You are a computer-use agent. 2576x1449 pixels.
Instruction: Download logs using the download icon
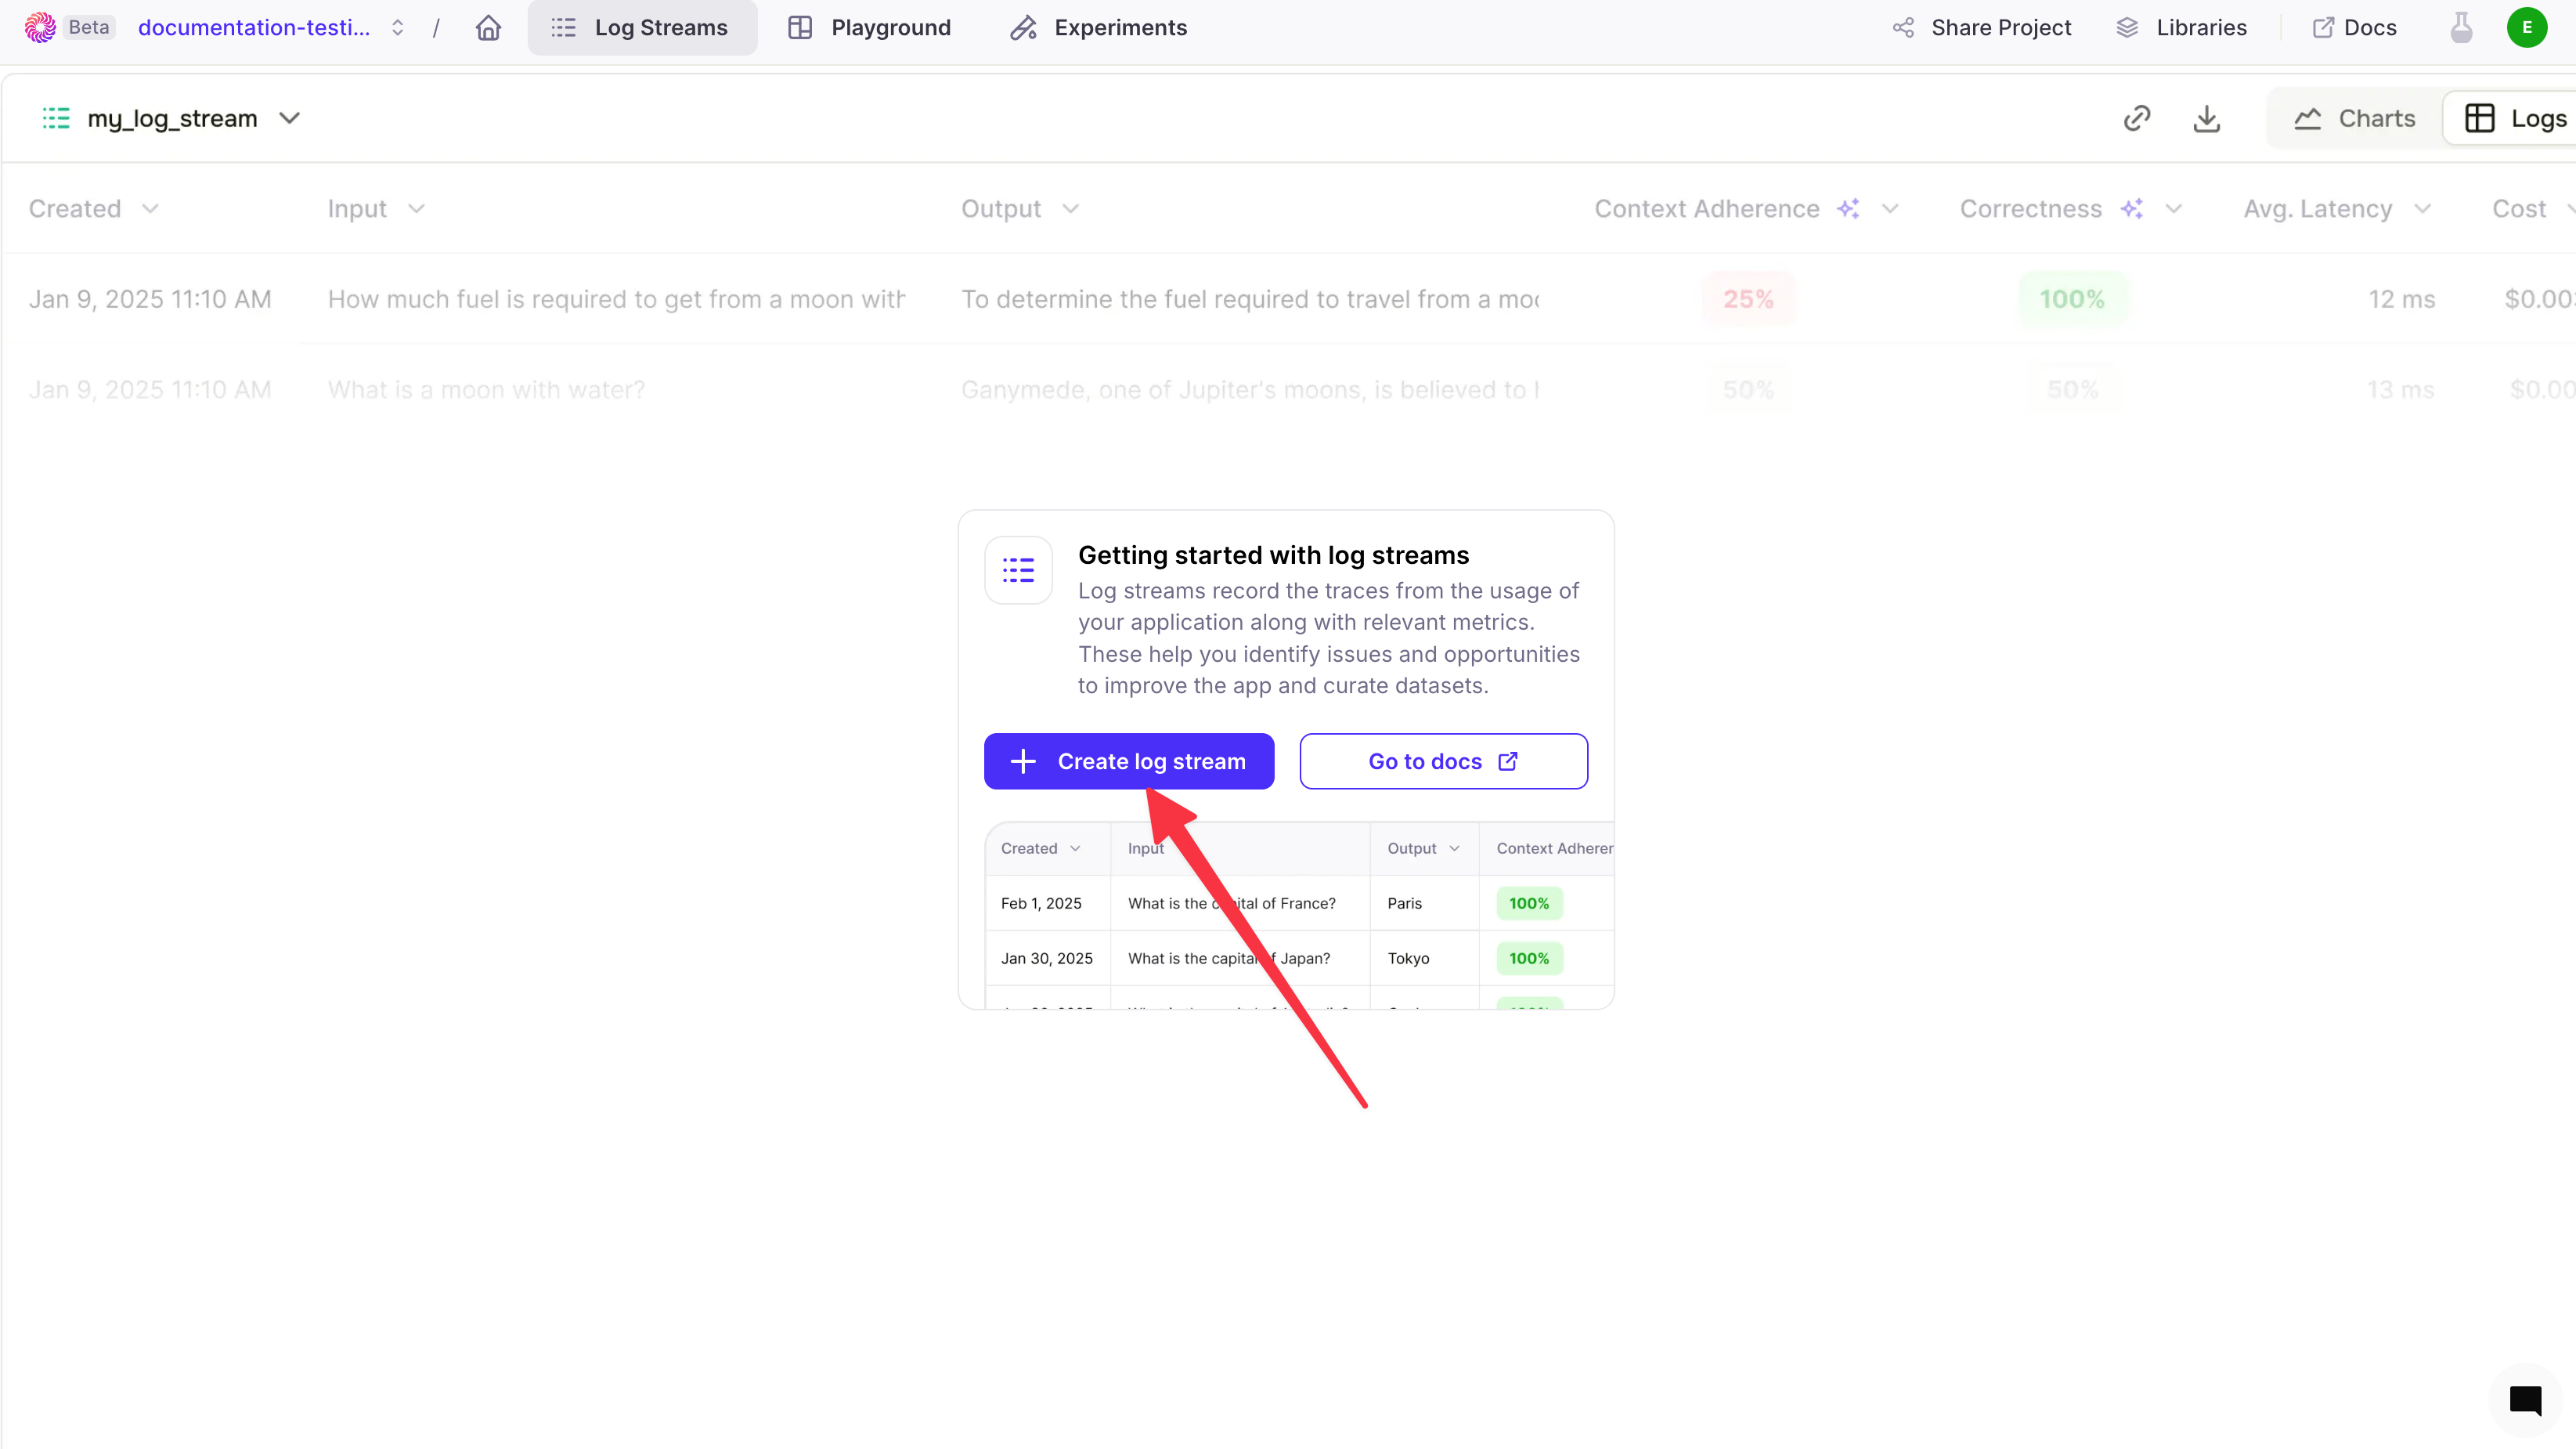point(2207,118)
